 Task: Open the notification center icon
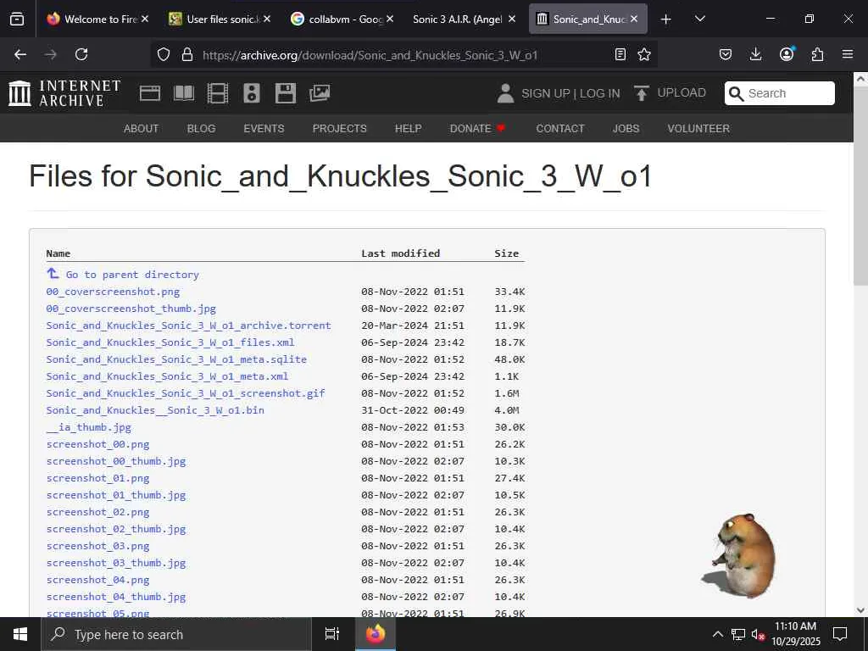tap(840, 634)
